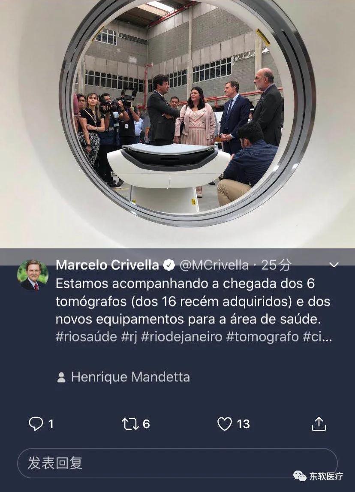
Task: Like the tweet with heart icon
Action: 225,424
